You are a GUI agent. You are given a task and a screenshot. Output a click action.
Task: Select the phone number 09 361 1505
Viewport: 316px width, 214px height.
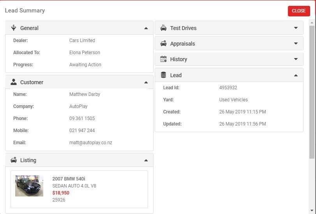pyautogui.click(x=82, y=118)
